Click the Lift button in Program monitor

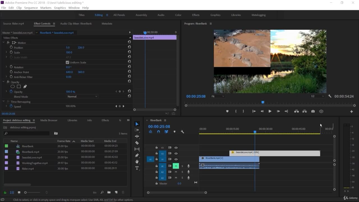click(296, 111)
